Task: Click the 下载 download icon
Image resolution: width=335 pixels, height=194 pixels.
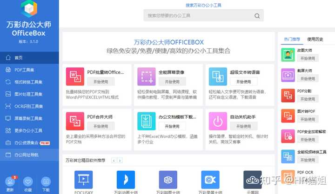Action: click(46, 181)
